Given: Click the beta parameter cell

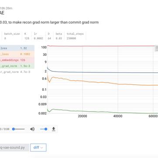Looking at the screenshot, I should coord(59,36).
